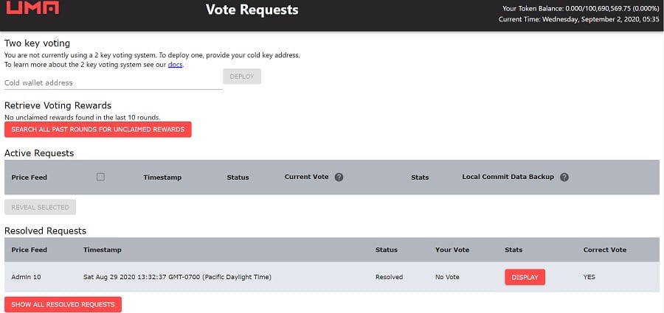Display stats for Admin 10 request

click(x=525, y=278)
